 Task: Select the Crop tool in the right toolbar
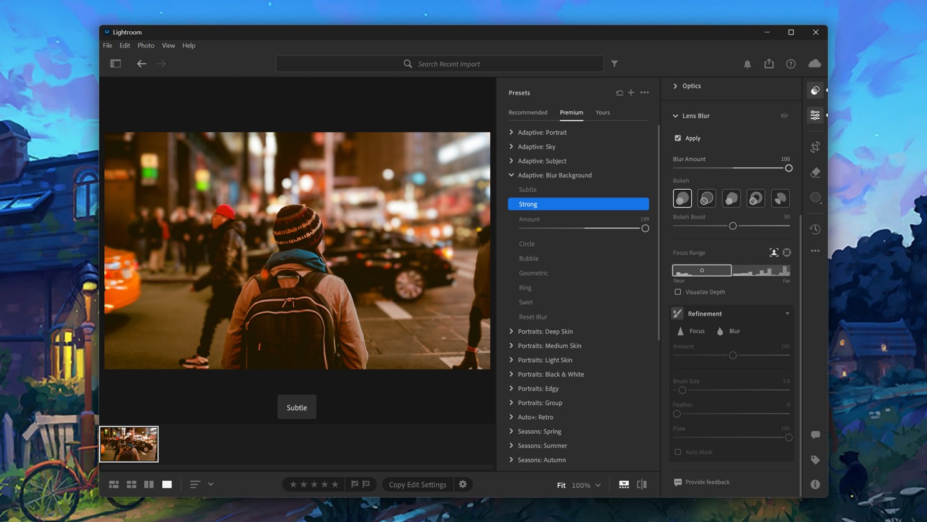[815, 147]
